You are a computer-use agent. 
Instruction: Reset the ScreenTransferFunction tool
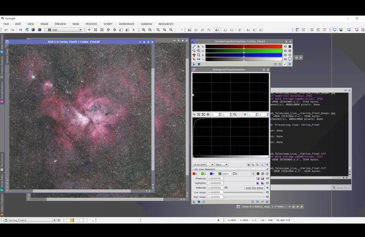(290, 64)
